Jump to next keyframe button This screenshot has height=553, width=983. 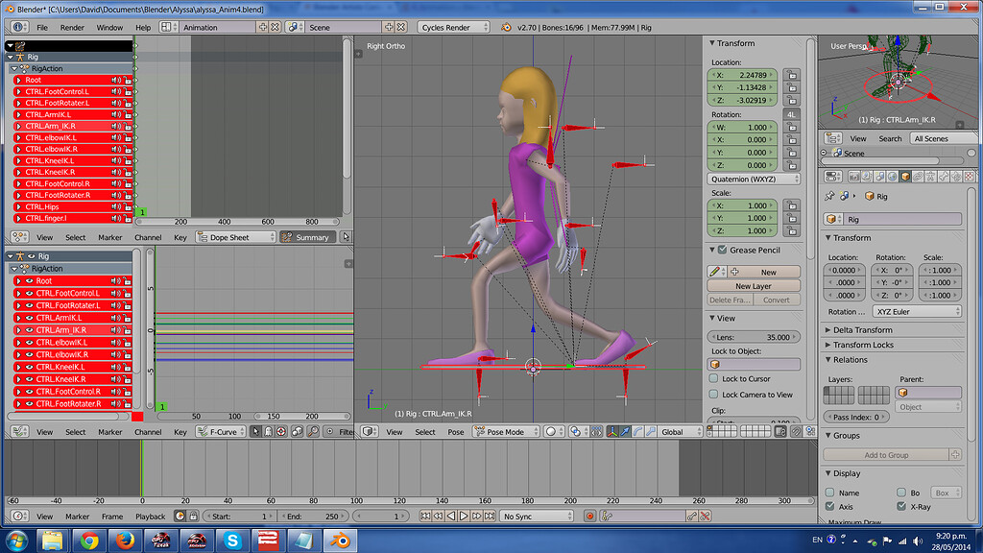[x=476, y=516]
